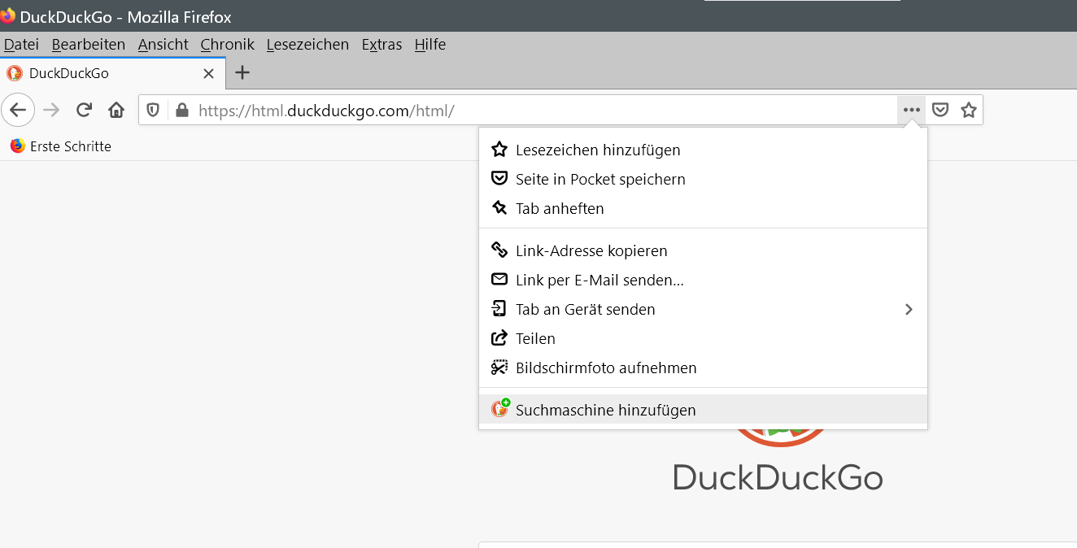Open a new tab with plus button
The width and height of the screenshot is (1077, 548).
242,72
